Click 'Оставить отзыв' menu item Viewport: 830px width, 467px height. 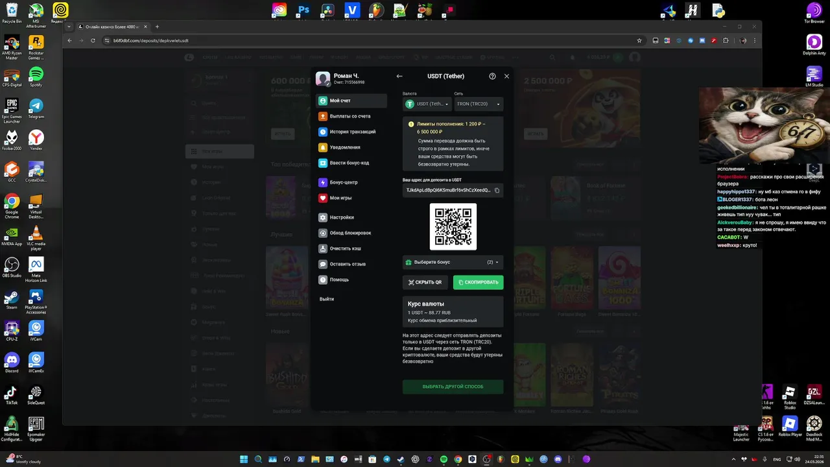pyautogui.click(x=351, y=264)
